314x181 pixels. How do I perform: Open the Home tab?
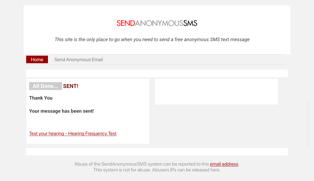click(37, 60)
